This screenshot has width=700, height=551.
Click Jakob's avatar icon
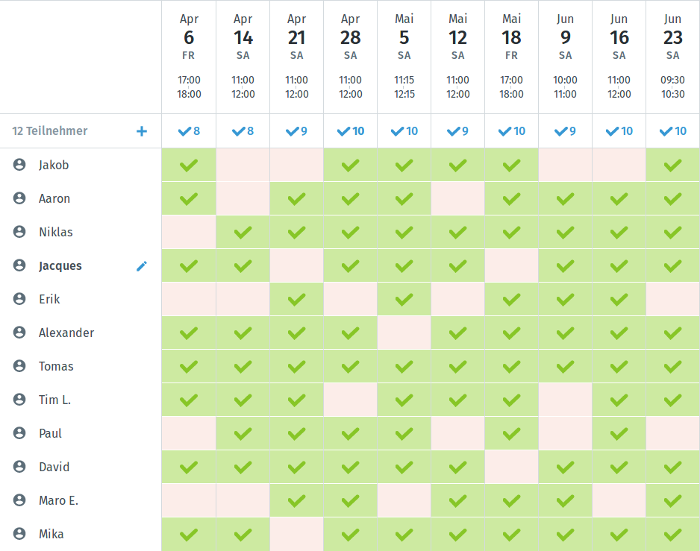point(19,165)
